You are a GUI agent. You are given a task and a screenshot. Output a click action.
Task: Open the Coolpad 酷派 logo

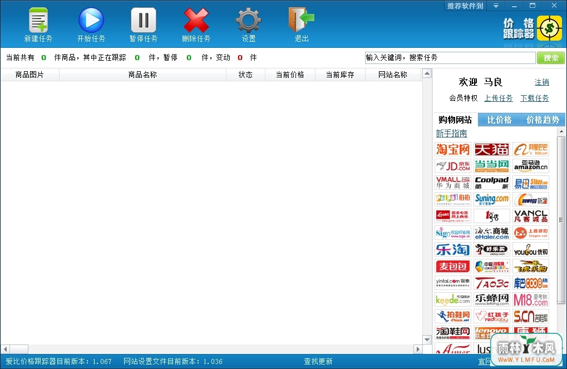[492, 183]
